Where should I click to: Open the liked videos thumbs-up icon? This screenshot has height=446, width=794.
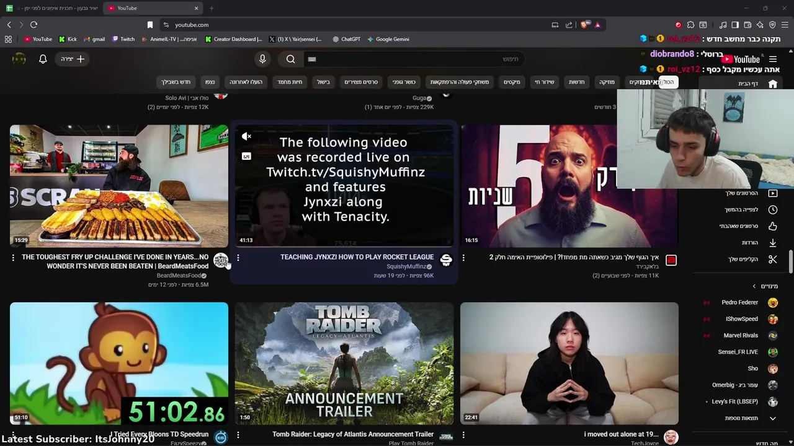[772, 226]
